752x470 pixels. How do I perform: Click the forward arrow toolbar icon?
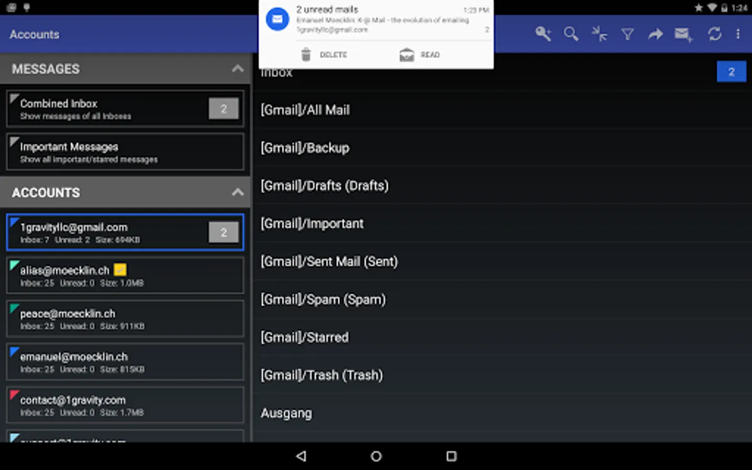tap(655, 34)
